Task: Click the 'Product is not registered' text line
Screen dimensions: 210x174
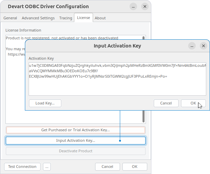Action: click(x=62, y=38)
